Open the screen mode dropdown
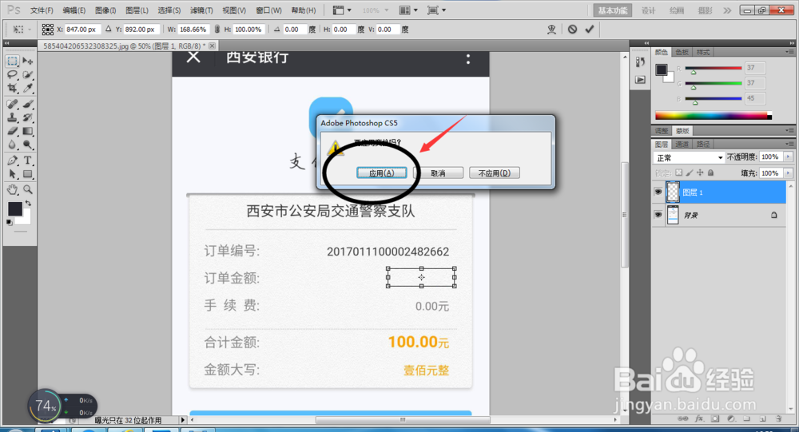799x432 pixels. tap(436, 10)
